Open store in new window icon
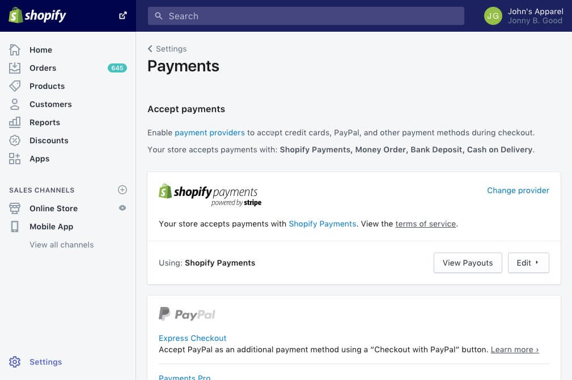The height and width of the screenshot is (380, 572). pyautogui.click(x=122, y=16)
